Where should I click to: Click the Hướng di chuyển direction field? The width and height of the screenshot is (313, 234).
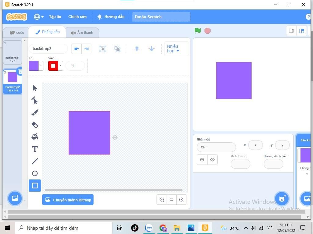coord(274,164)
